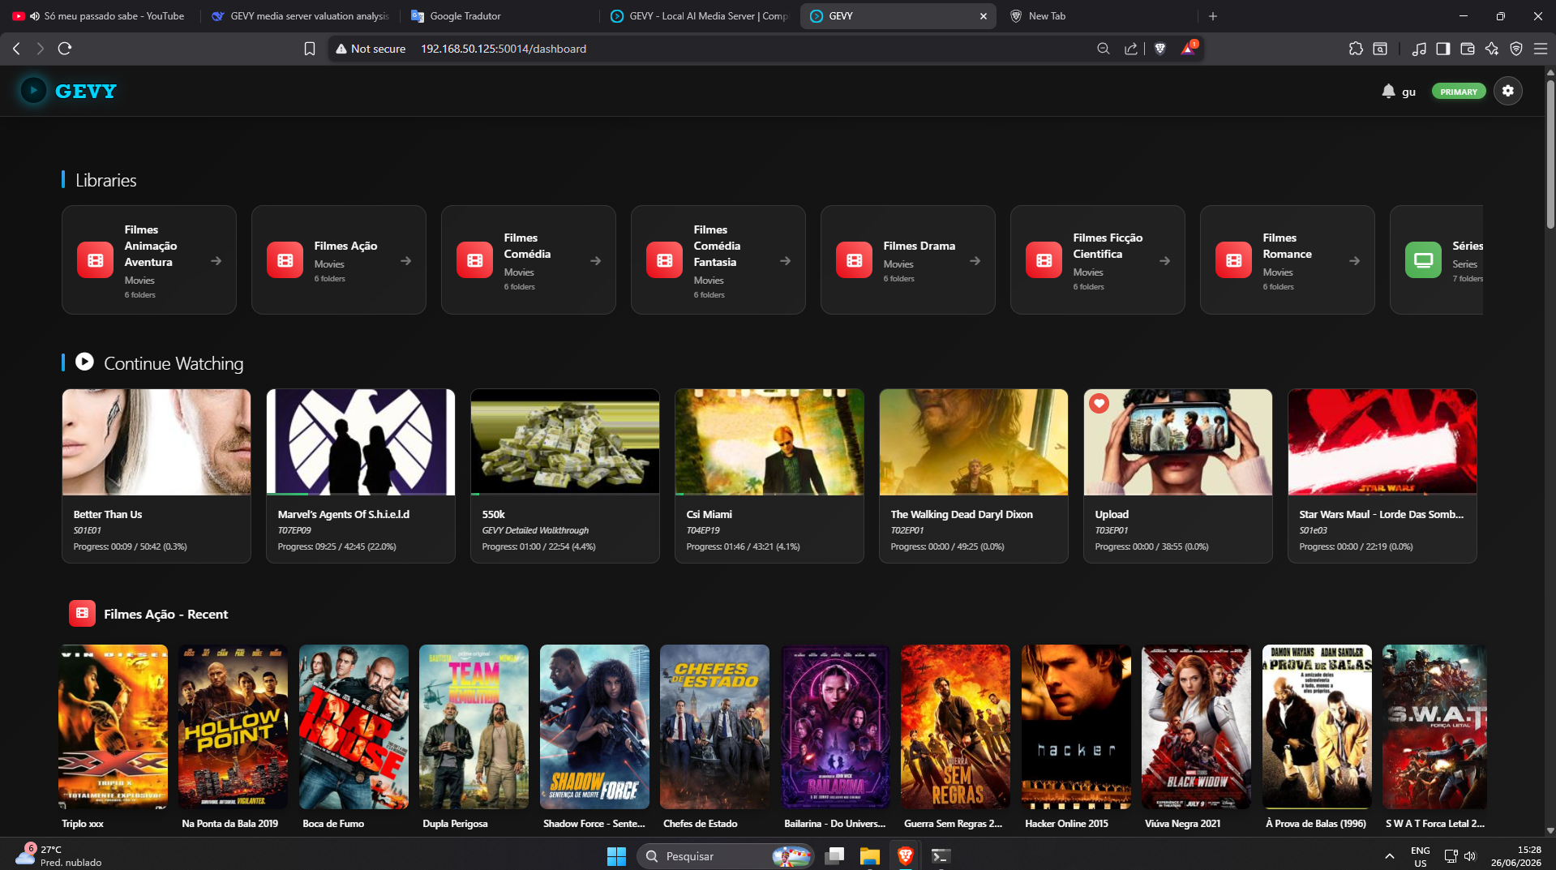
Task: Open File Explorer from the taskbar
Action: (869, 856)
